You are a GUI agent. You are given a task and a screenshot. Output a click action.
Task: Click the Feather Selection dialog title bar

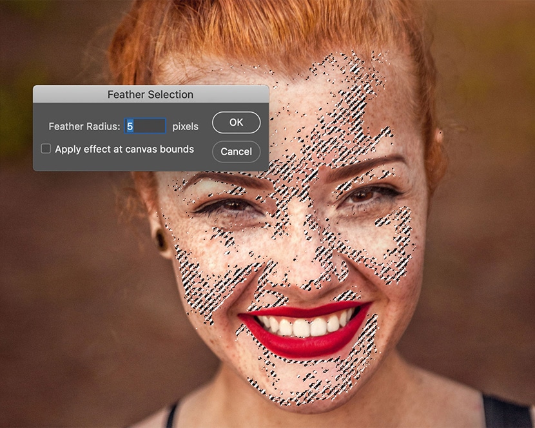pyautogui.click(x=150, y=94)
